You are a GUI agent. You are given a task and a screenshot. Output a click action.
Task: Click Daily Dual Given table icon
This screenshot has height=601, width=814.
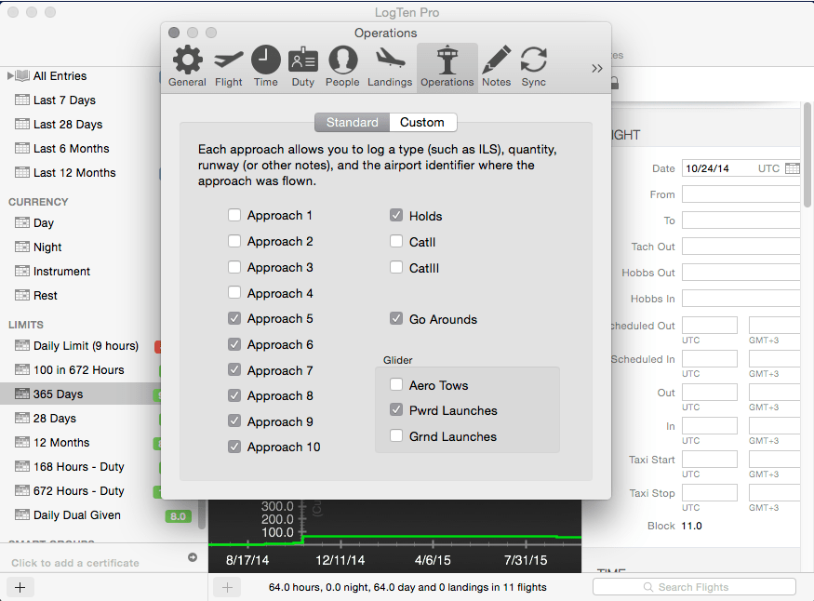(x=22, y=514)
